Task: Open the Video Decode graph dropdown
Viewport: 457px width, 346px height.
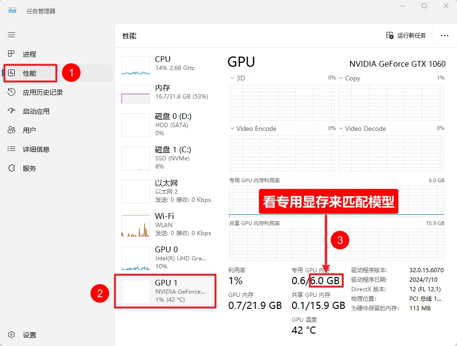Action: pos(341,129)
